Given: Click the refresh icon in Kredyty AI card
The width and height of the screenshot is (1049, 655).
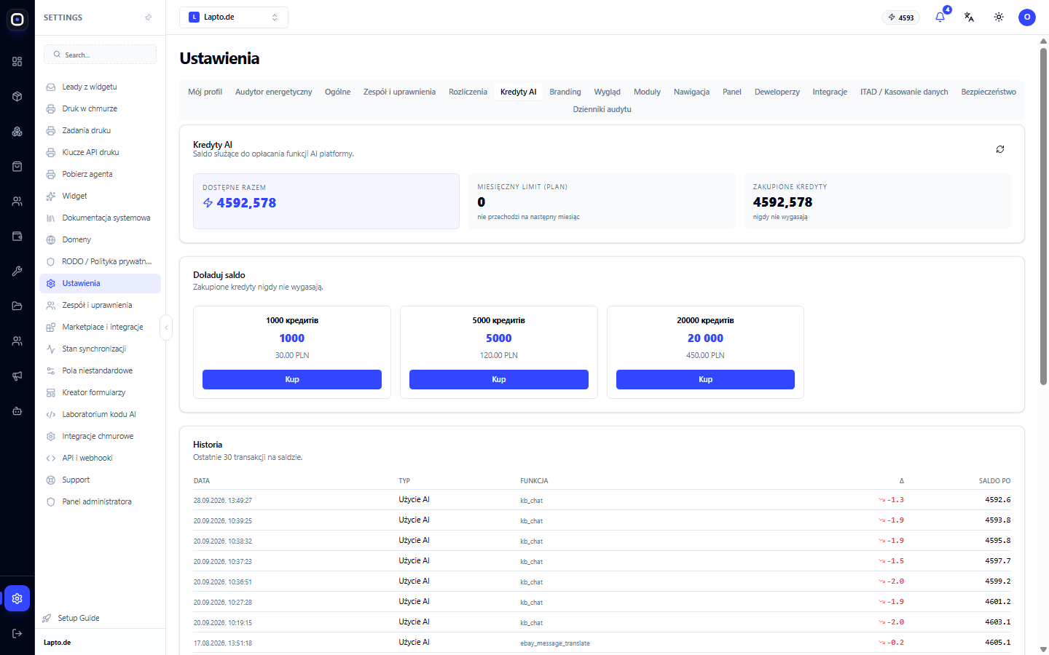Looking at the screenshot, I should [x=1000, y=149].
